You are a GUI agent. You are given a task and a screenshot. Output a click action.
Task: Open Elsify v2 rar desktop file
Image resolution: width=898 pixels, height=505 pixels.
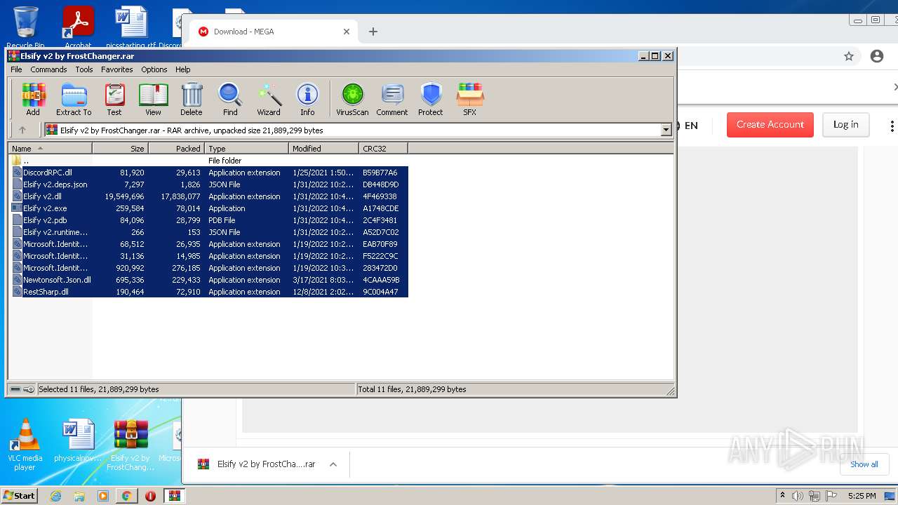click(130, 445)
